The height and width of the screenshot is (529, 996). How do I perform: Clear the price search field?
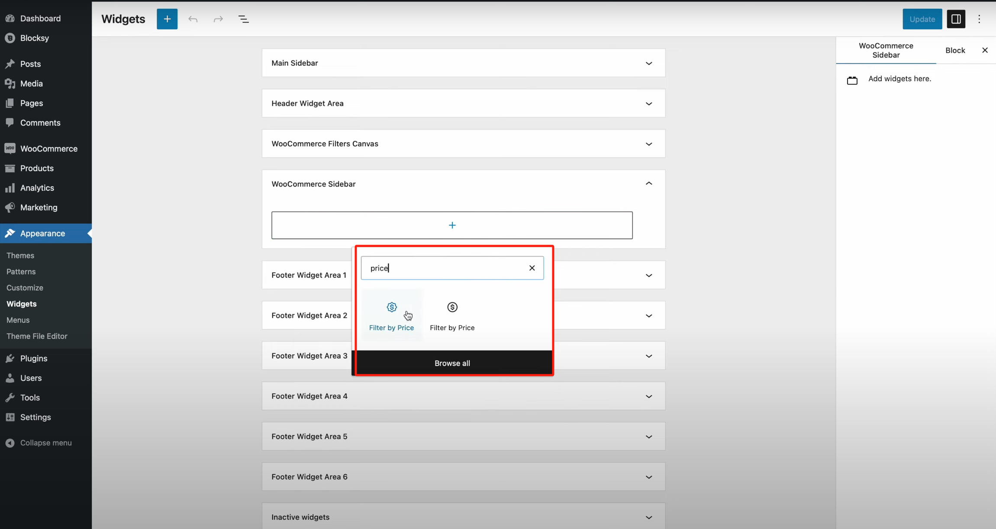pyautogui.click(x=532, y=268)
